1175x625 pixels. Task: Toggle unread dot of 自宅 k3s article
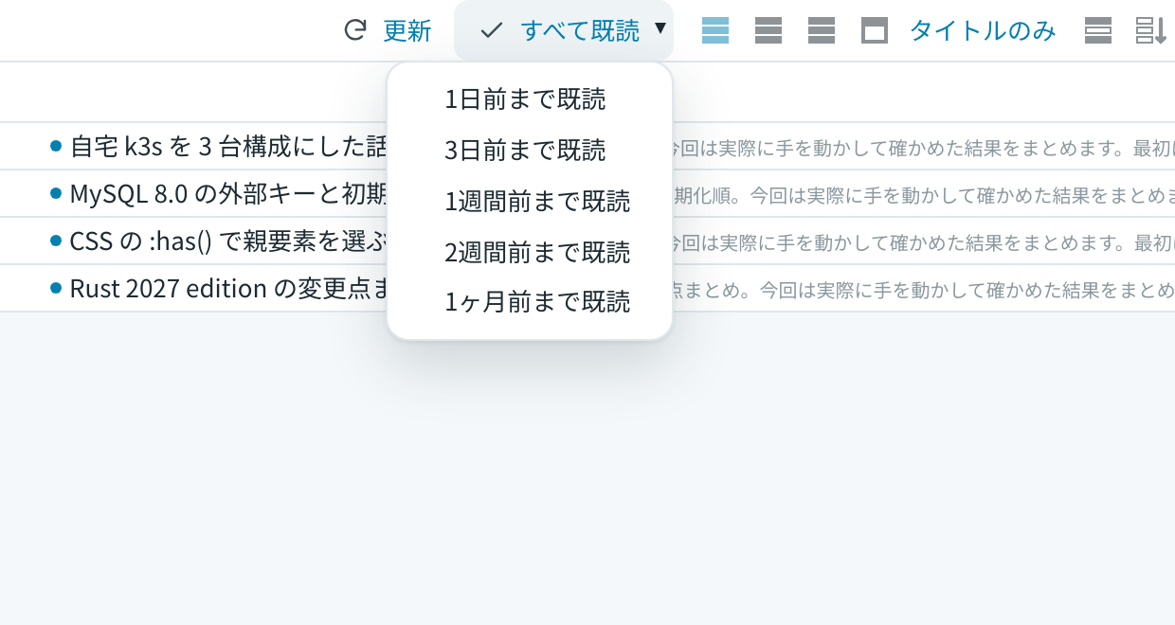point(56,146)
